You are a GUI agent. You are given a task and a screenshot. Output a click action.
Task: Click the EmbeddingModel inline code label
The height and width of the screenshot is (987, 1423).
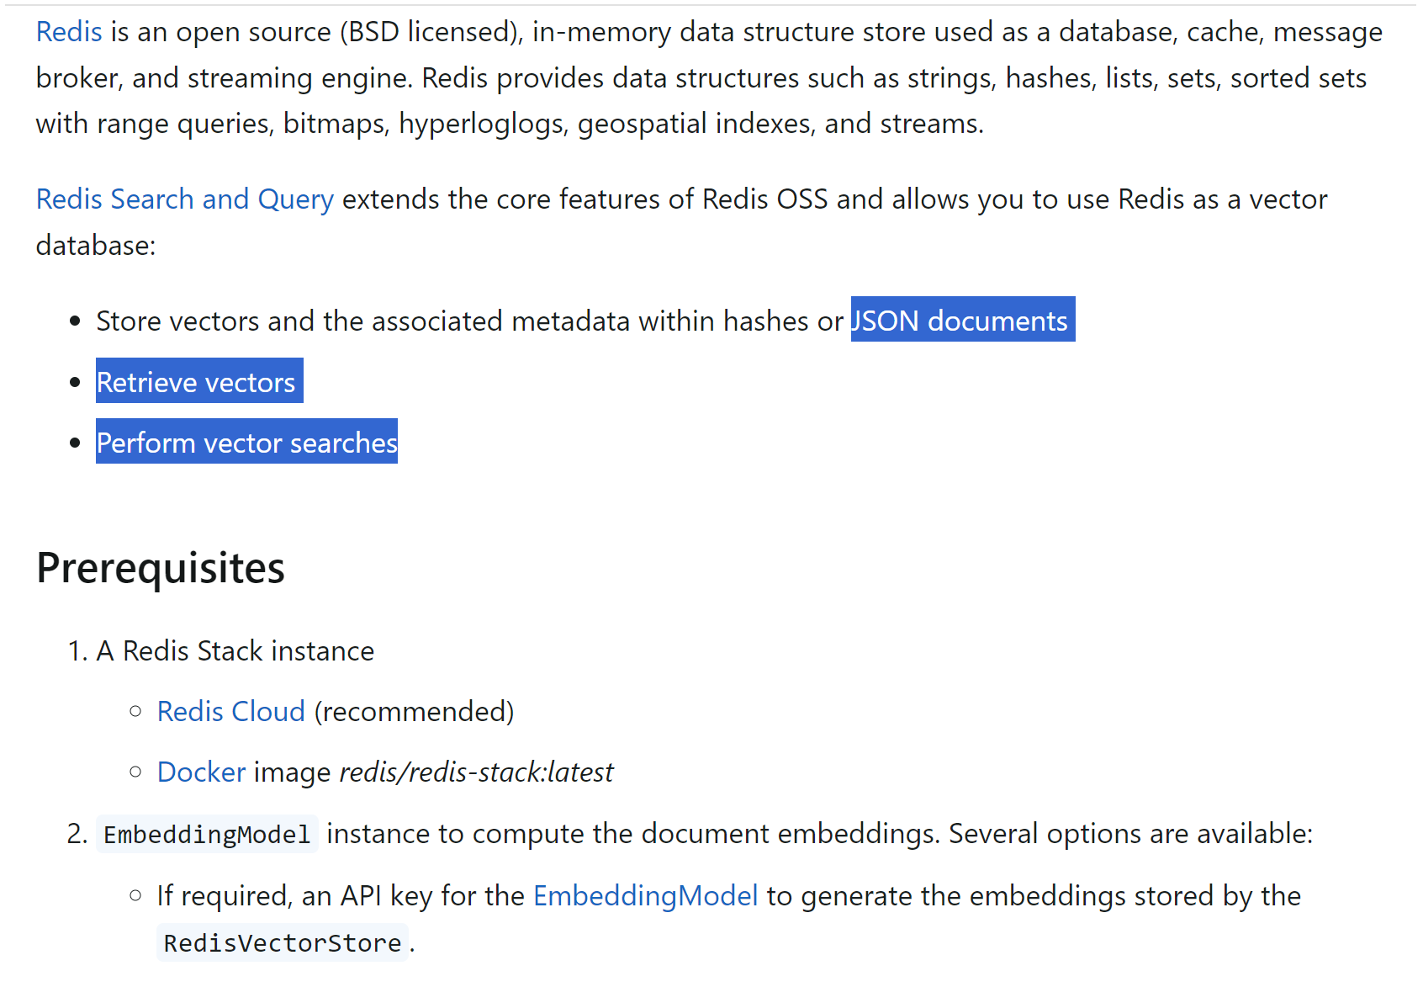(x=207, y=835)
